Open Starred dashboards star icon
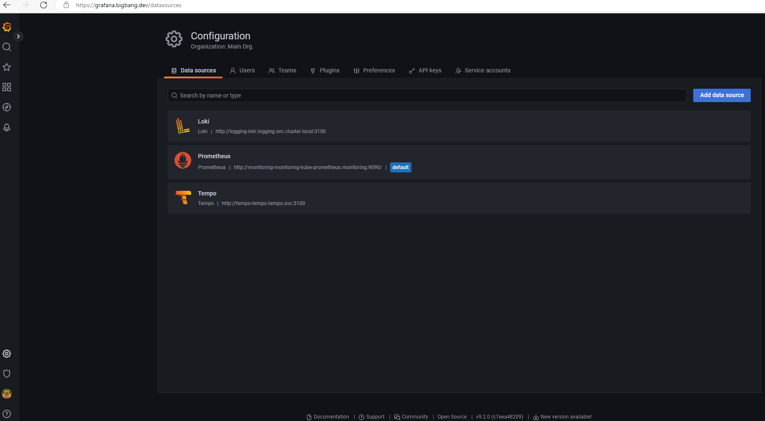 [7, 67]
